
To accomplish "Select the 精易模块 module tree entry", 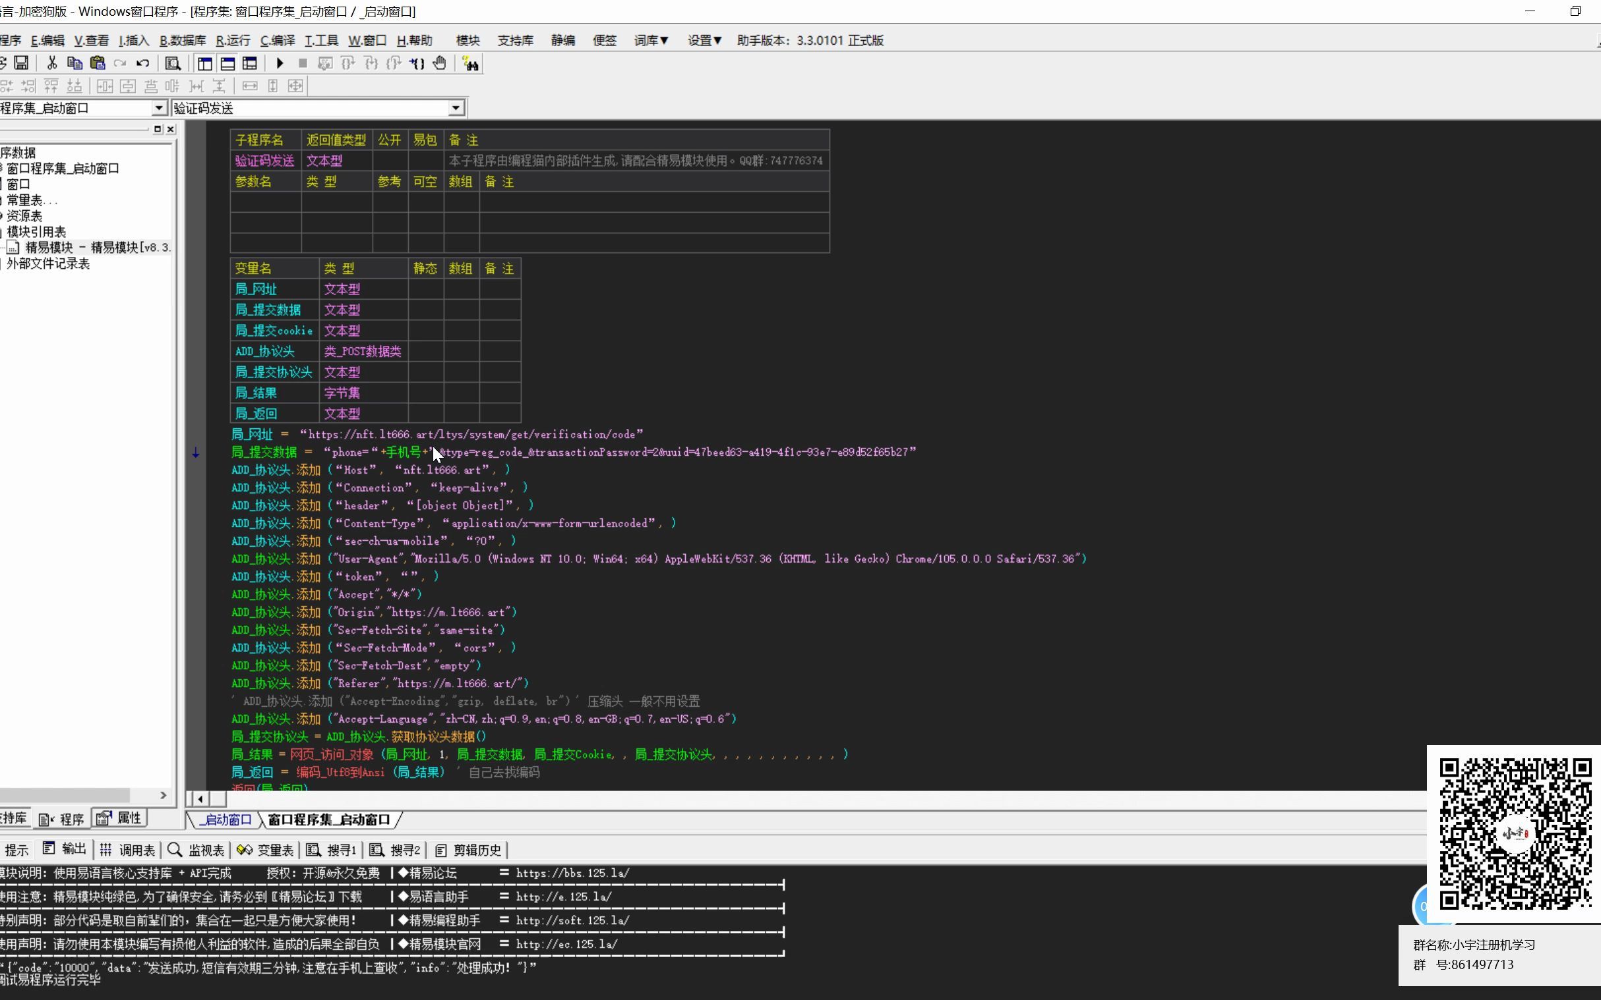I will click(x=98, y=247).
